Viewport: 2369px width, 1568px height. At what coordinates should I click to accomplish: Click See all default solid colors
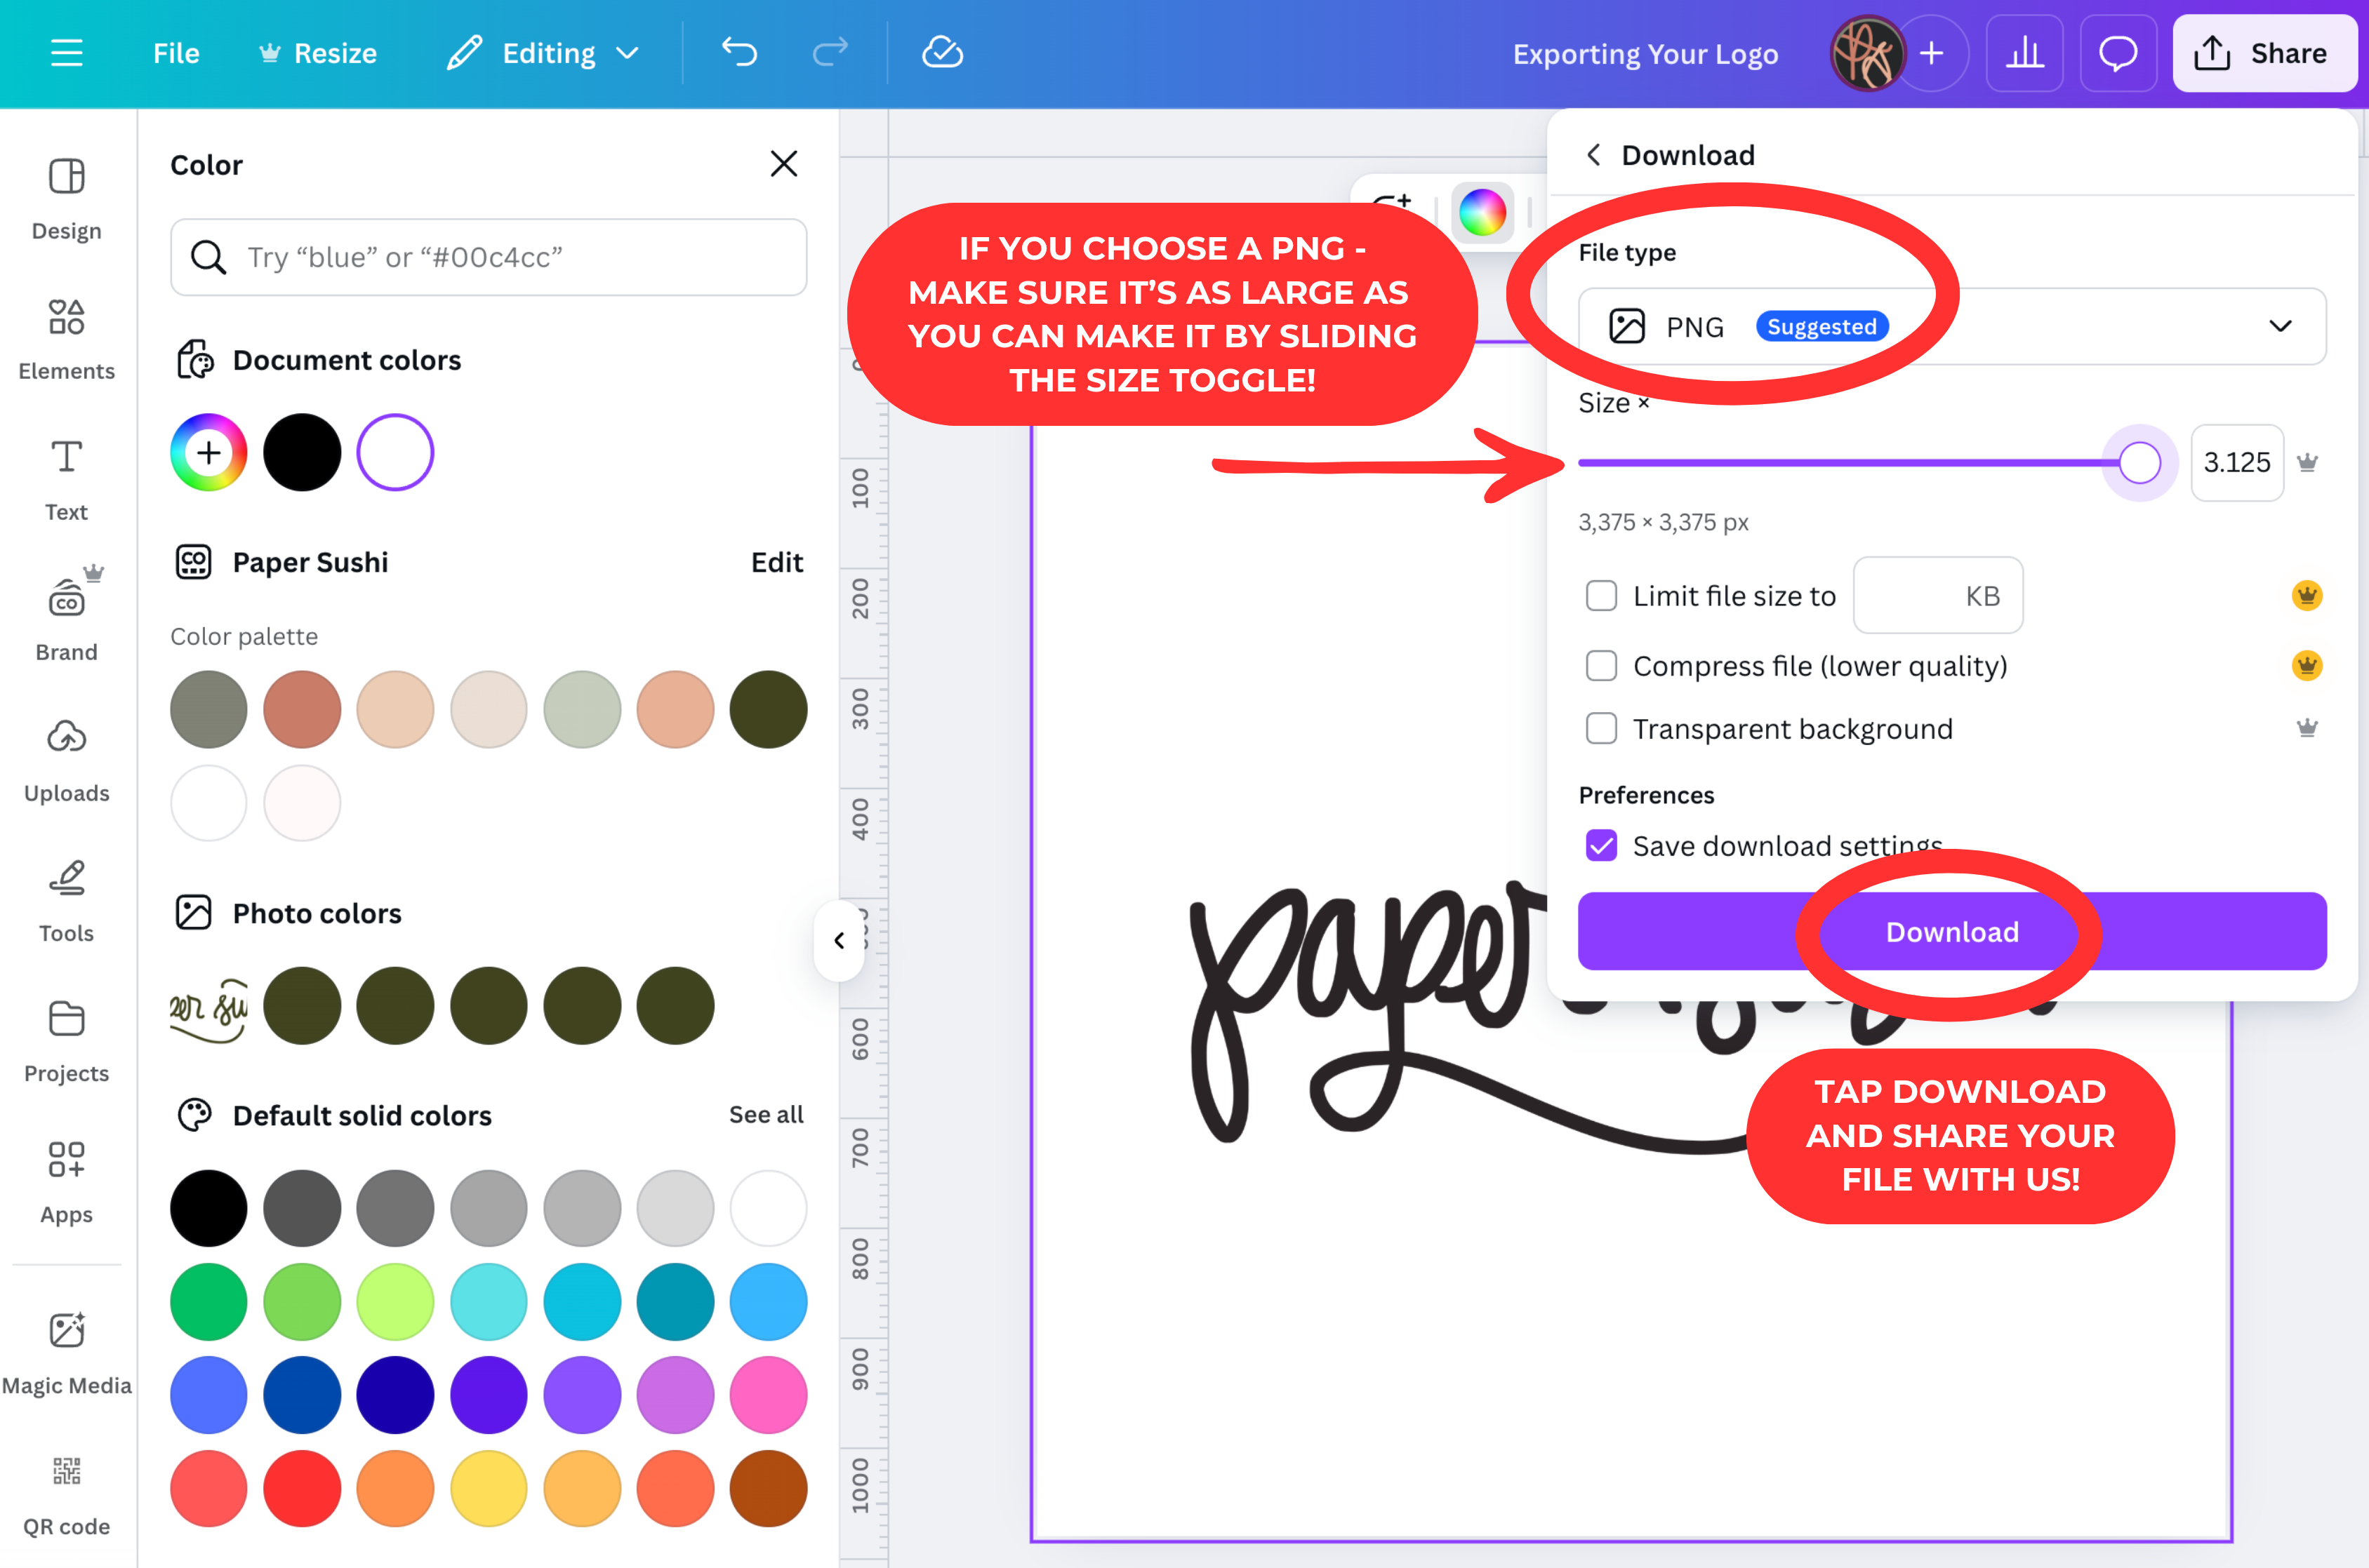tap(765, 1114)
